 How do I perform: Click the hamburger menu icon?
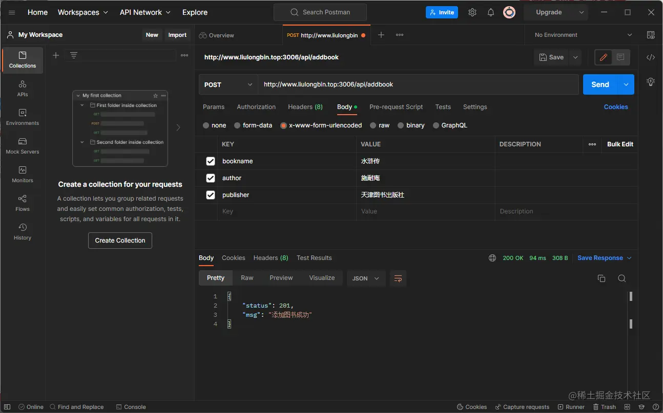click(x=12, y=12)
